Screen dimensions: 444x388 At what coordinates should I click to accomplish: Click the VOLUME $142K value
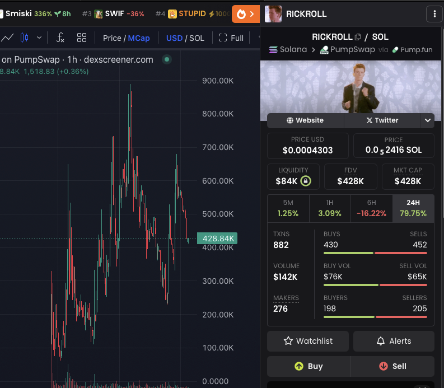pos(286,277)
